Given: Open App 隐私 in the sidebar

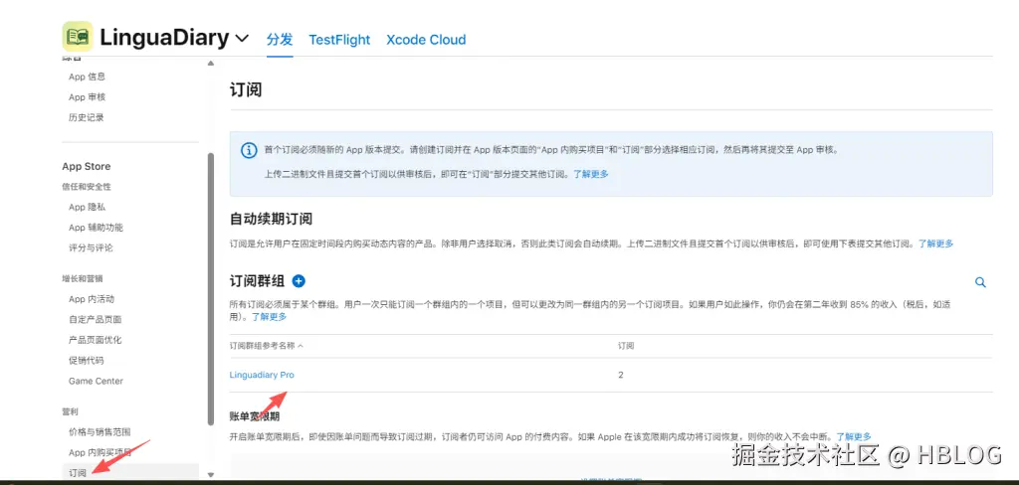Looking at the screenshot, I should click(88, 207).
